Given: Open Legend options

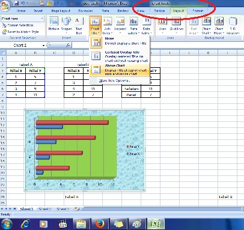Looking at the screenshot, I should [x=120, y=25].
